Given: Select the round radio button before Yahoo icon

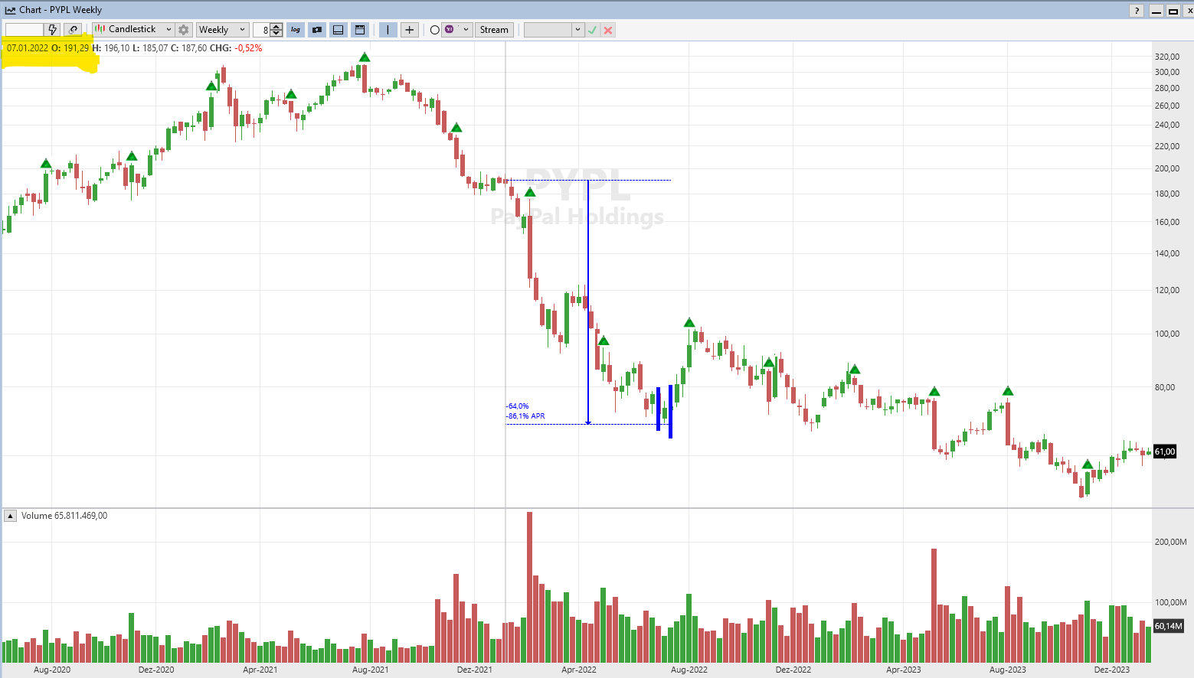Looking at the screenshot, I should pyautogui.click(x=435, y=30).
